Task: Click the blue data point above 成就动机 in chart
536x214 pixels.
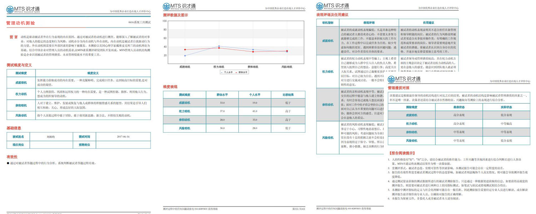Action: [x=185, y=56]
